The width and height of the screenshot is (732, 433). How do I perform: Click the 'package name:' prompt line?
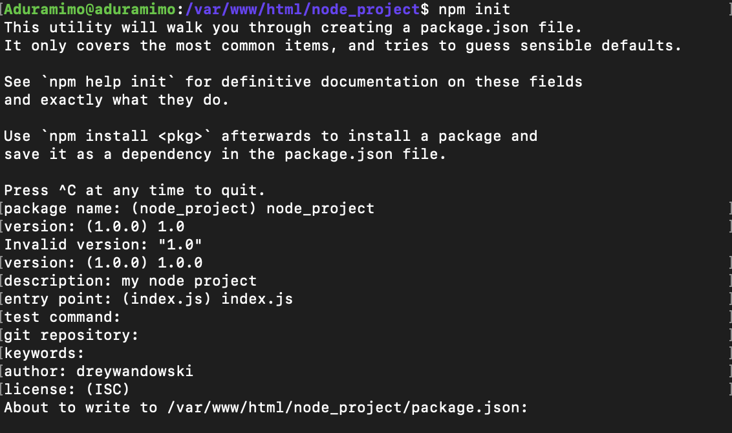pyautogui.click(x=189, y=209)
